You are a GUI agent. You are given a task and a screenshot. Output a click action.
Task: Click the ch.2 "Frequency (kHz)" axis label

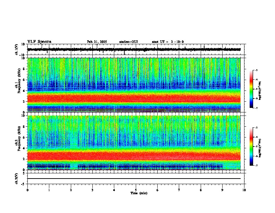[x=19, y=139]
